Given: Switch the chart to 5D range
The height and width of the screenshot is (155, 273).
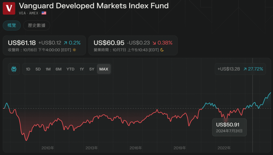Looking at the screenshot, I should (x=38, y=69).
